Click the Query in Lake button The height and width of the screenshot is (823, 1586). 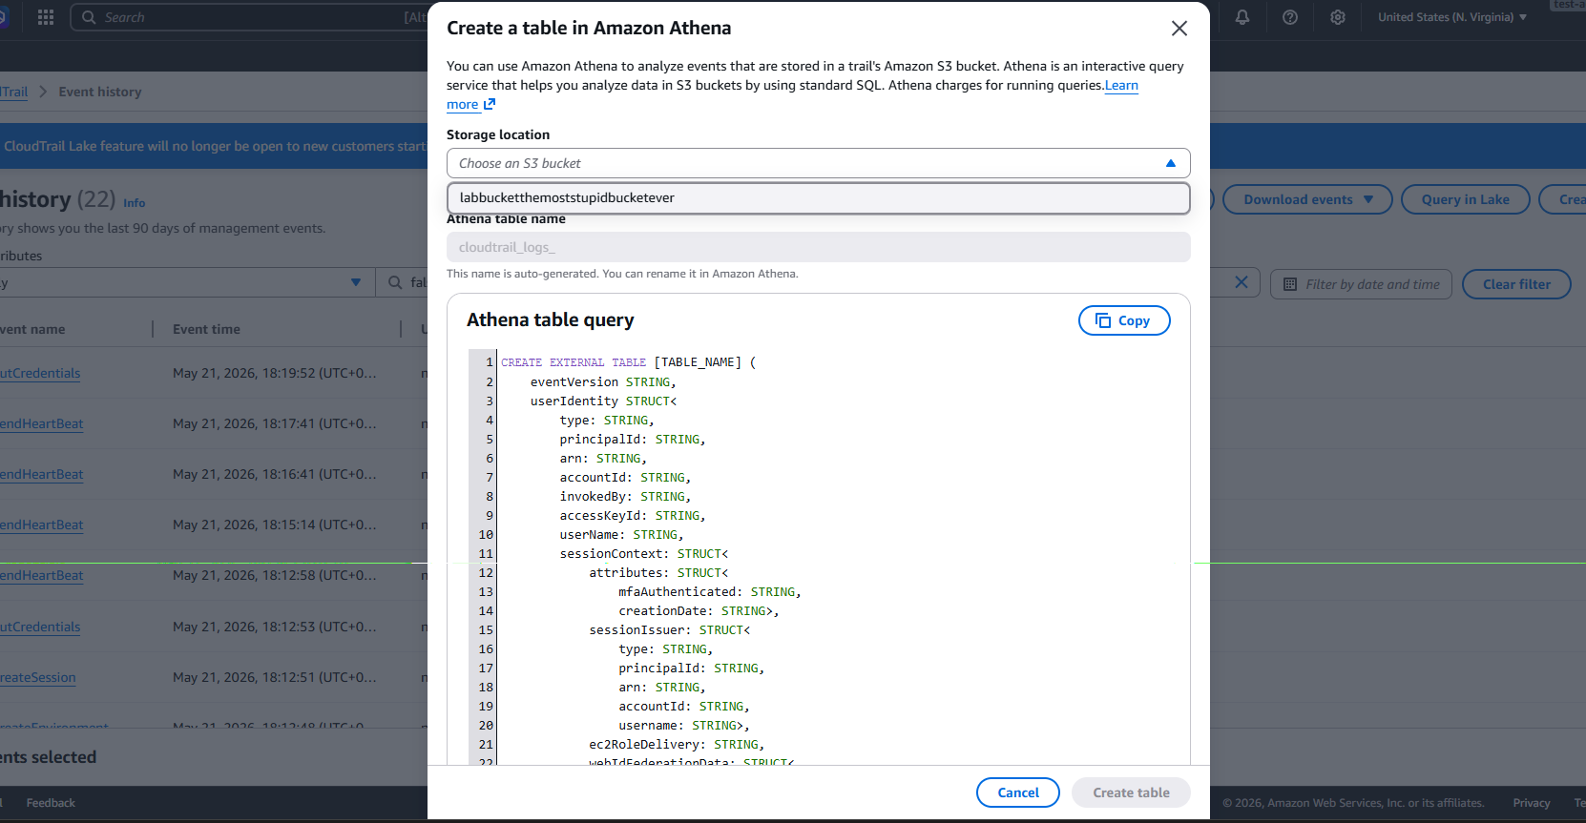tap(1465, 199)
